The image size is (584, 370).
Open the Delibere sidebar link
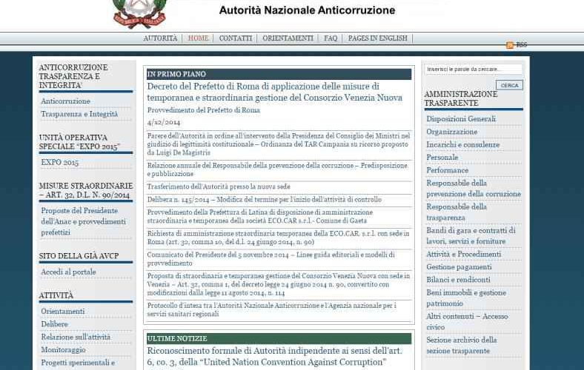54,324
